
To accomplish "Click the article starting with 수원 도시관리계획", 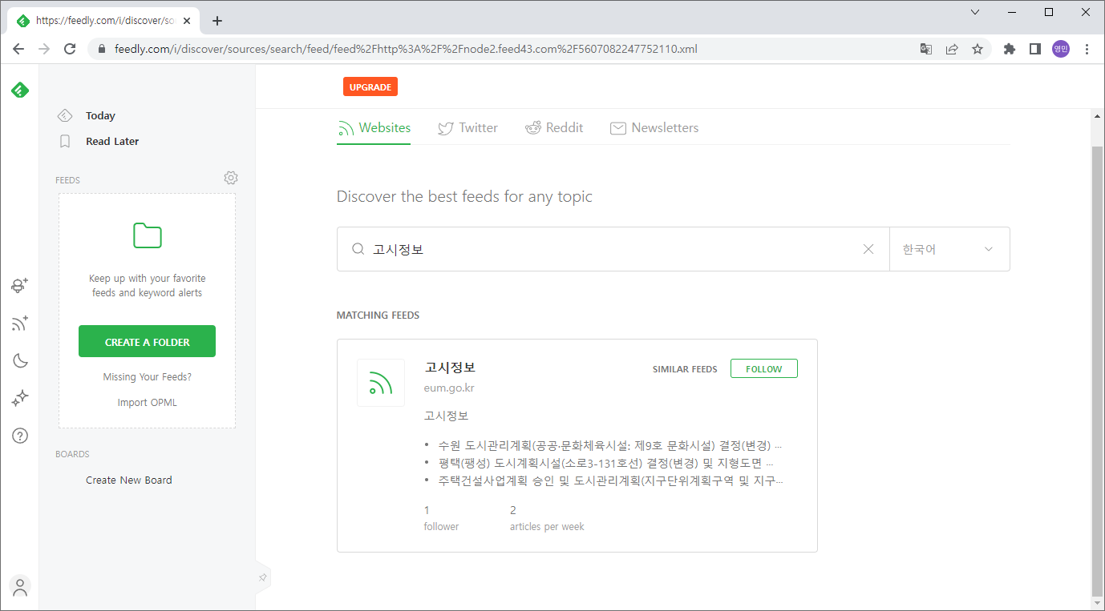I will pyautogui.click(x=610, y=445).
